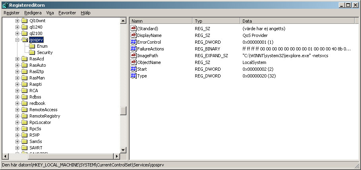Click the Start DWORD value icon
The height and width of the screenshot is (170, 361).
tap(133, 69)
